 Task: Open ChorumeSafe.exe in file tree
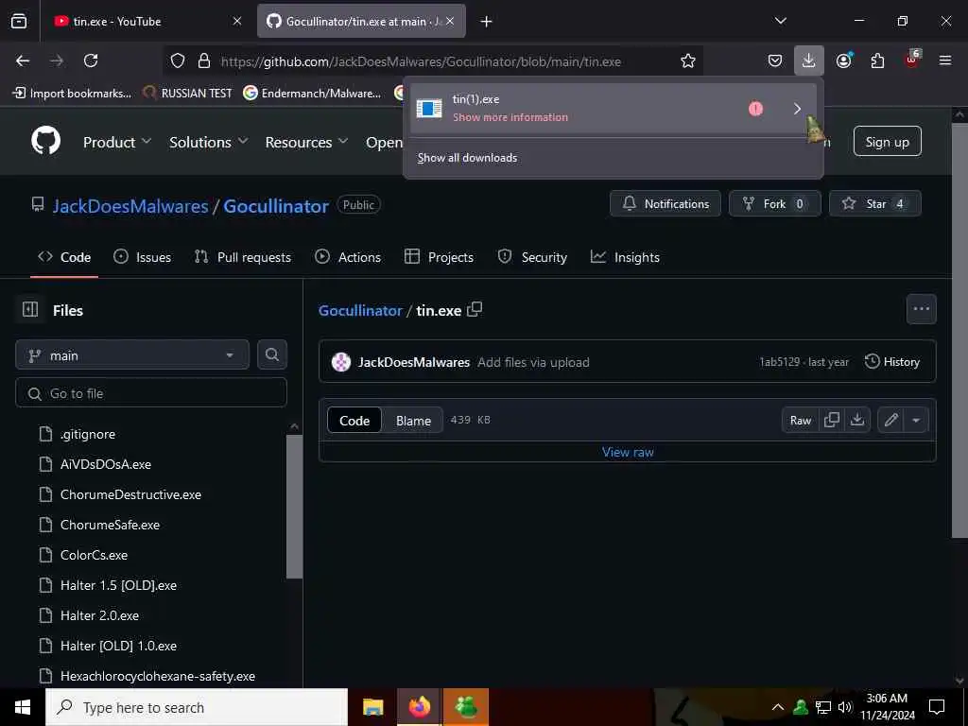click(110, 525)
